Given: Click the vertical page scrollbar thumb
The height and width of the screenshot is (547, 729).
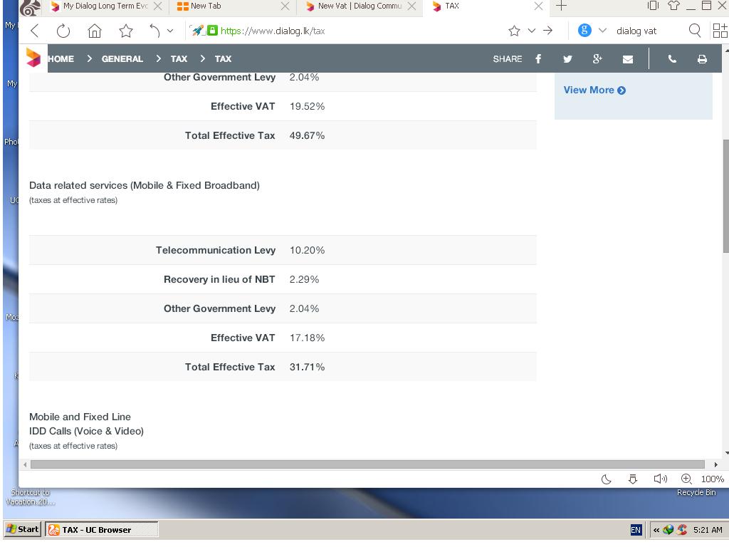Looking at the screenshot, I should [725, 196].
